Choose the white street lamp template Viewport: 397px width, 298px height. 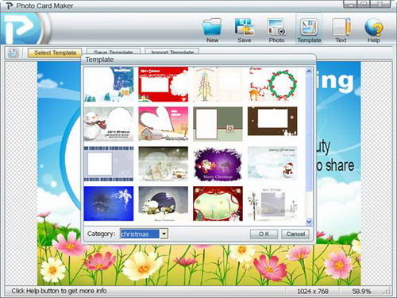pos(272,203)
